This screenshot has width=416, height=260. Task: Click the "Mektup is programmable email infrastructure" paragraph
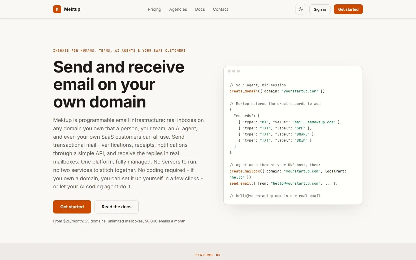click(129, 153)
